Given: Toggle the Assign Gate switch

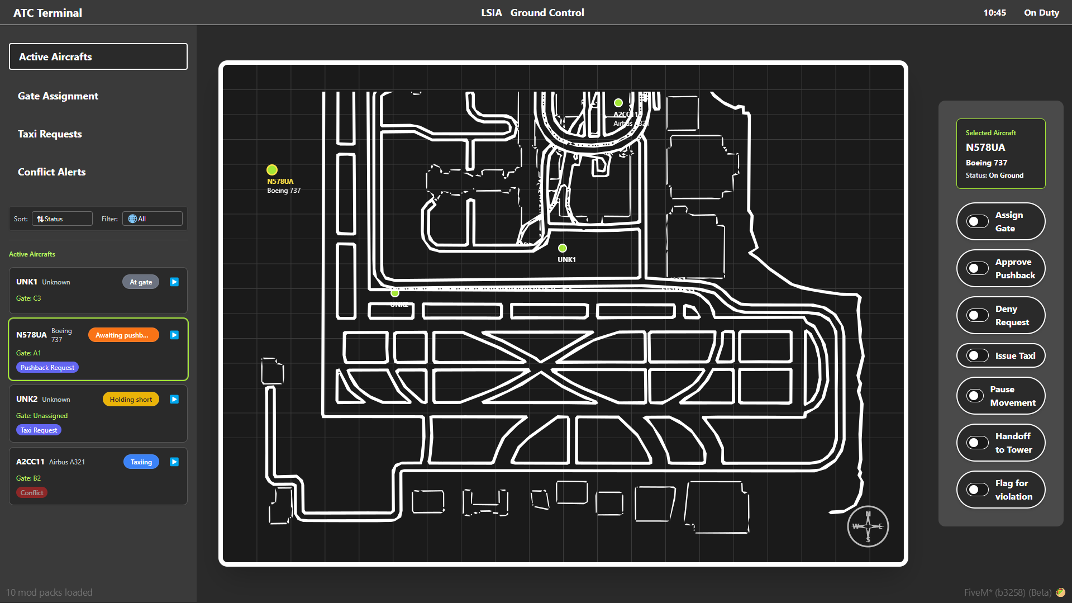Looking at the screenshot, I should point(978,222).
